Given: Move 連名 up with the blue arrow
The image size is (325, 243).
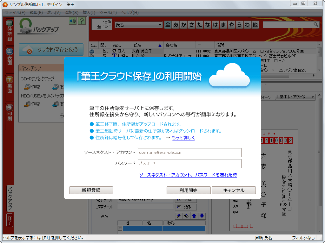Looking at the screenshot, I should (194, 216).
